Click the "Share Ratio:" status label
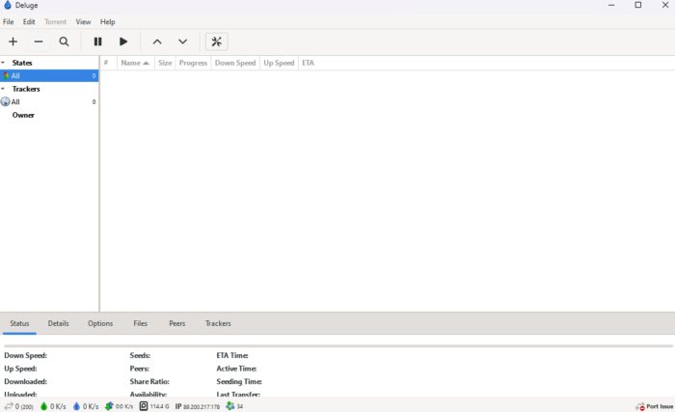The height and width of the screenshot is (412, 675). (x=149, y=382)
